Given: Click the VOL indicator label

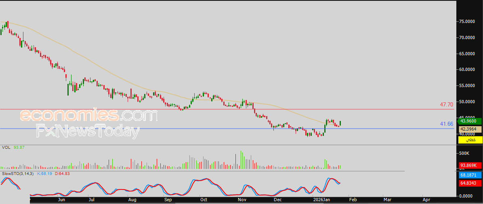Looking at the screenshot, I should coord(6,148).
